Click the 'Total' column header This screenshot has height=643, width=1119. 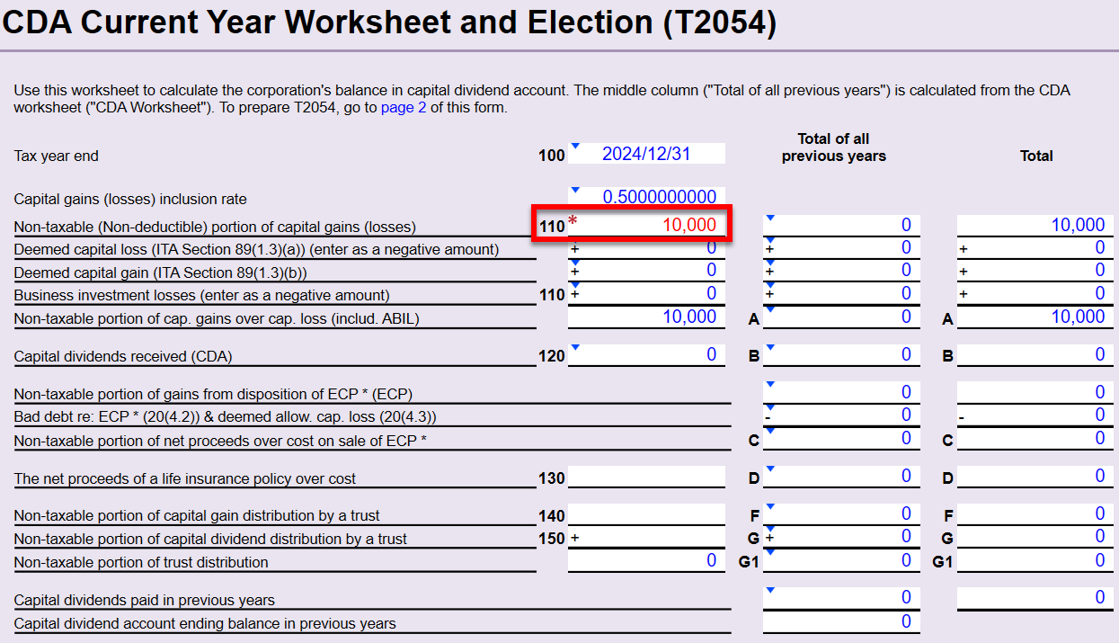pyautogui.click(x=1036, y=156)
